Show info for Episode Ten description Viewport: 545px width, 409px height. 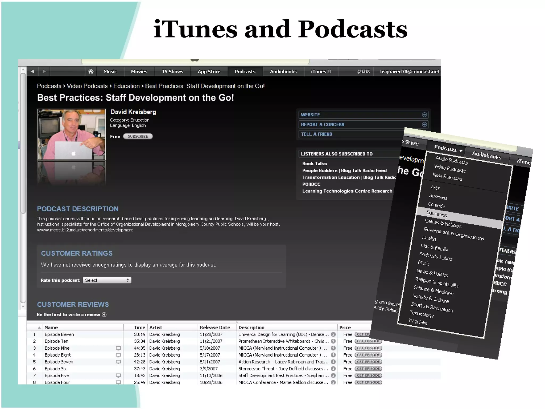pos(333,341)
